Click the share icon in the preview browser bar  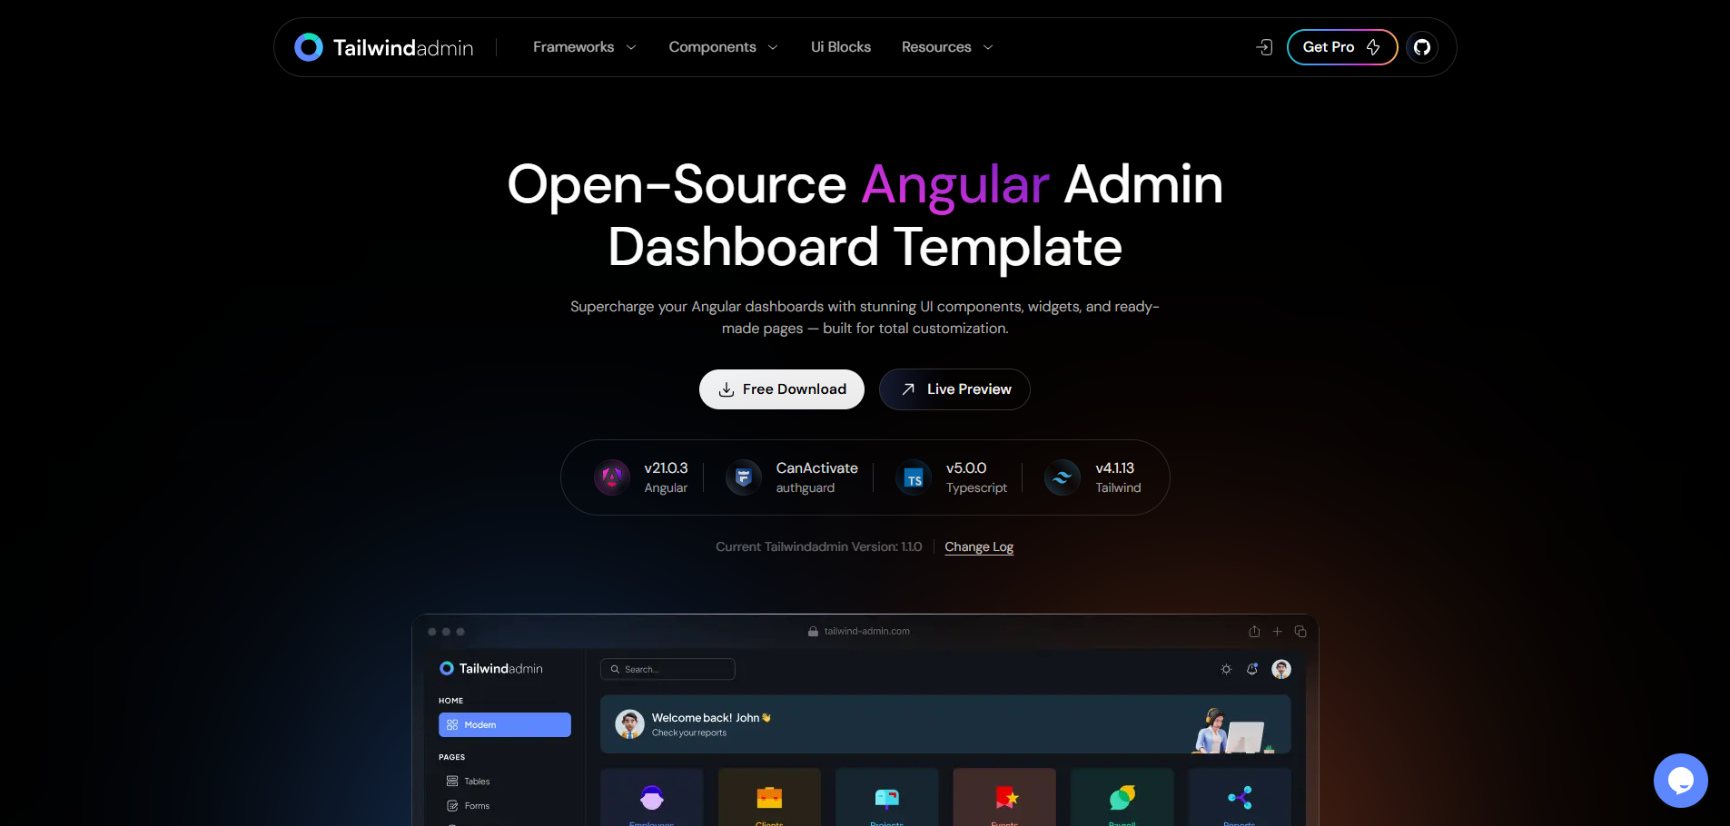[x=1254, y=632]
